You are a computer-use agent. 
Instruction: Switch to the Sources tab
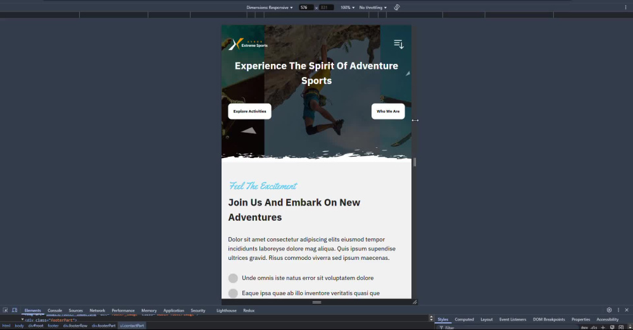75,310
